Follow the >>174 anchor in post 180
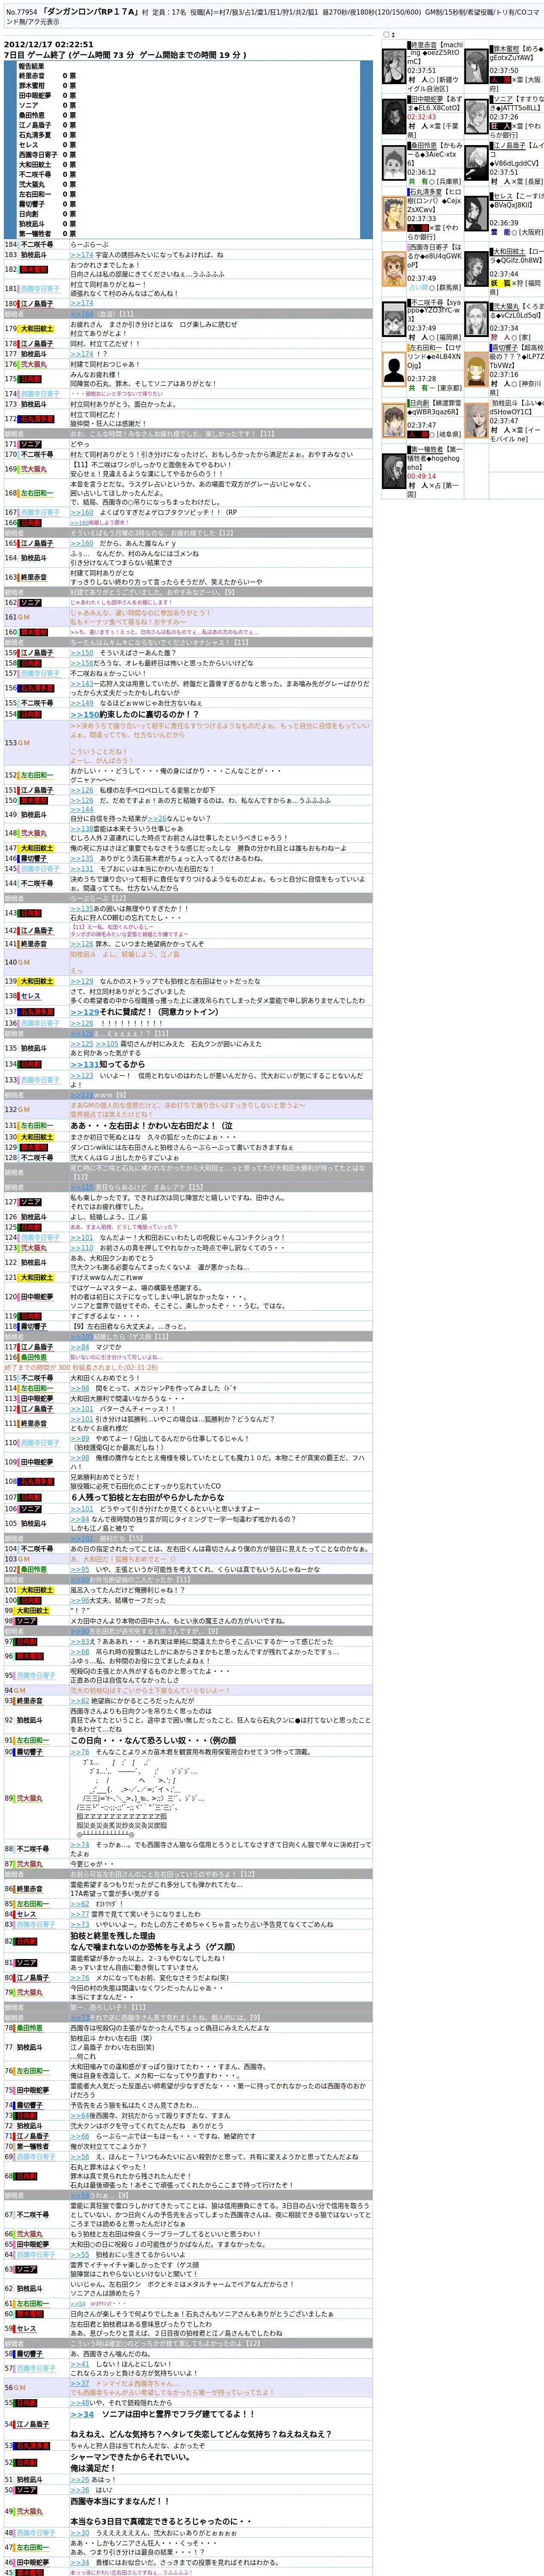Viewport: 544px width, 2576px height. [81, 303]
